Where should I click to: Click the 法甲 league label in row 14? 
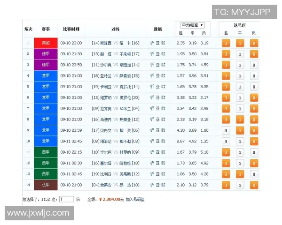tap(46, 185)
